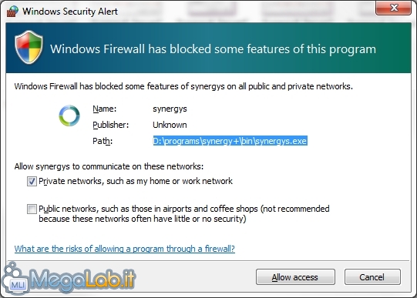Screen dimensions: 417x298
Task: Click the Windows Firewall title bar icon
Action: coord(12,11)
